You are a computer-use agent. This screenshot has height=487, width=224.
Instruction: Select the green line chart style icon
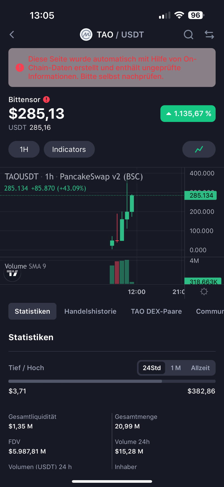pos(199,149)
